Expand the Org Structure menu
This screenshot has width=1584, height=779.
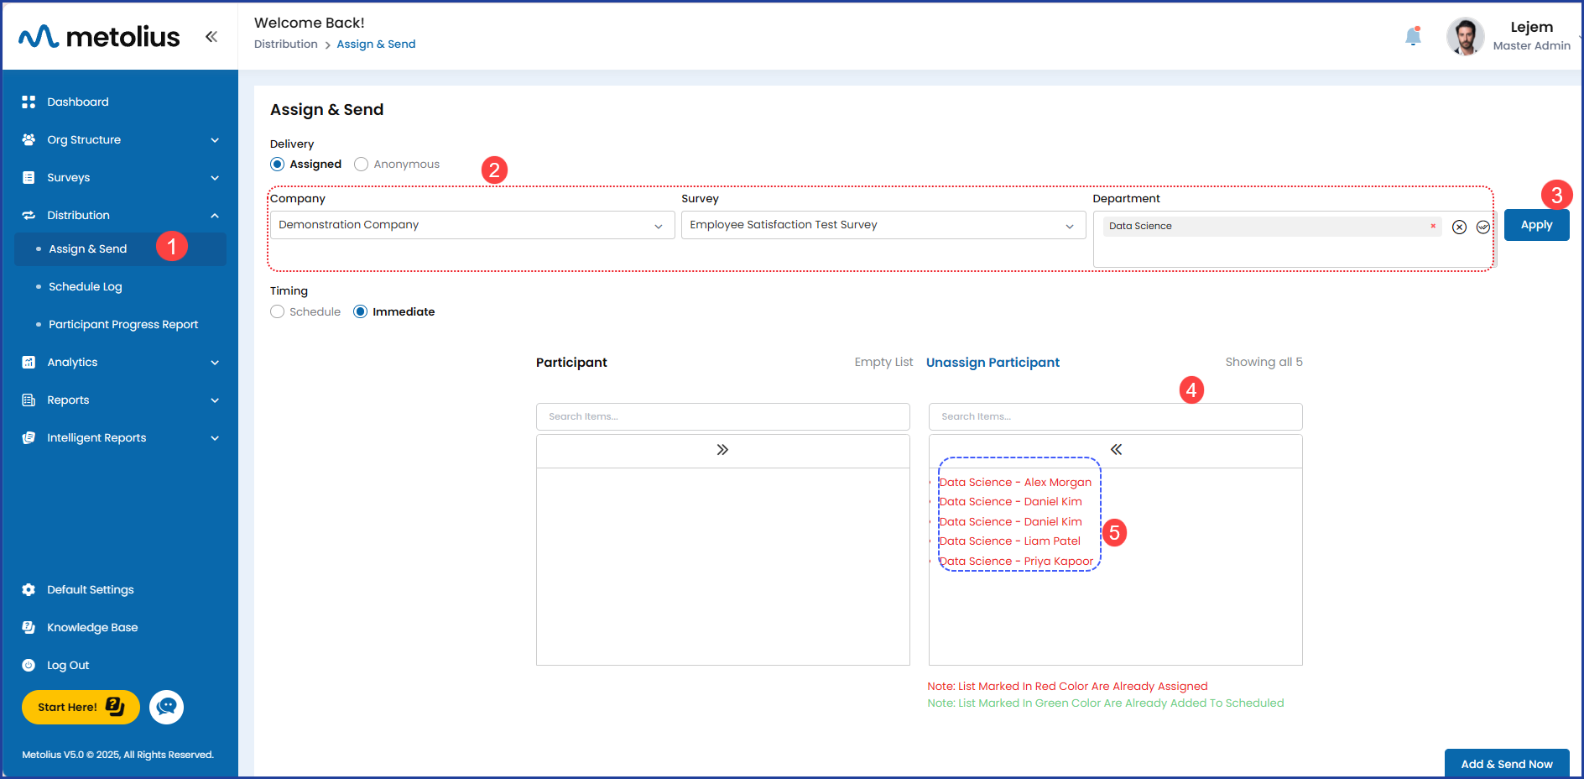[120, 139]
